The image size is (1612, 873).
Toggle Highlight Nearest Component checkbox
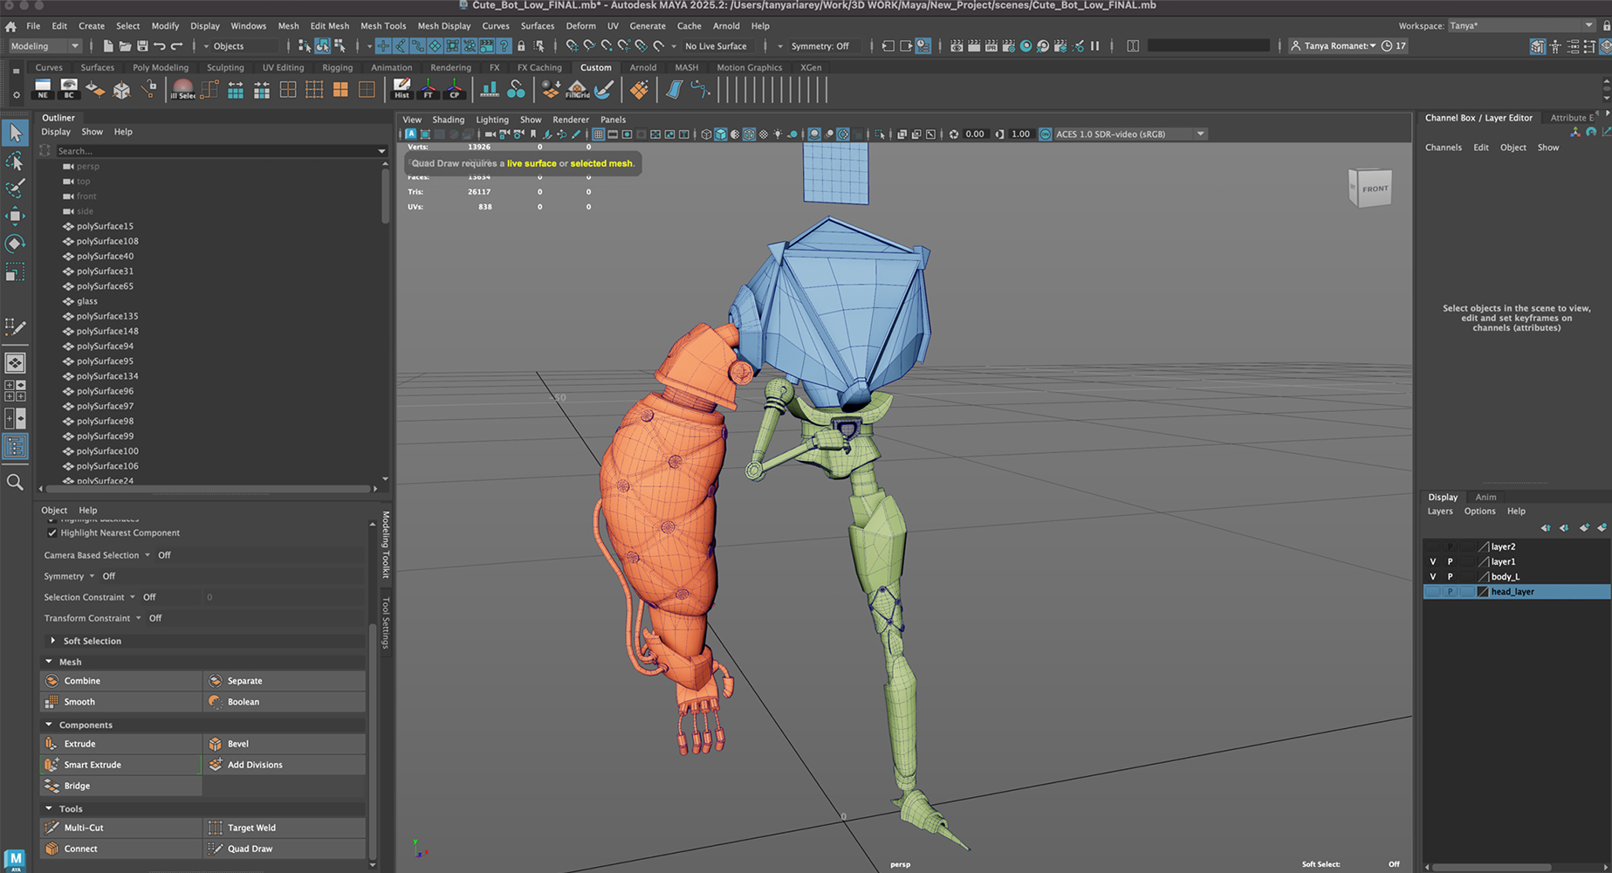point(52,533)
